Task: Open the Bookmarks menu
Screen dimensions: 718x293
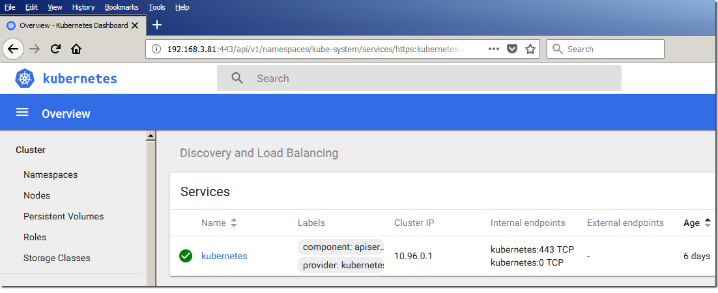Action: [121, 7]
